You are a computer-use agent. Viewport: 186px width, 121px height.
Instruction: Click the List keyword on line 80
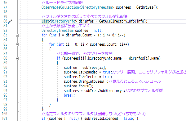45,21
